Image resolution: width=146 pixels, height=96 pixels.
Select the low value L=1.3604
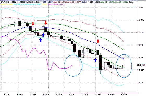click(28, 2)
